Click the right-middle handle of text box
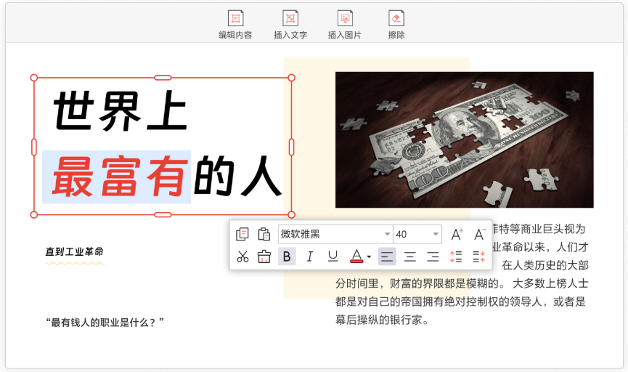This screenshot has width=628, height=372. tap(292, 147)
